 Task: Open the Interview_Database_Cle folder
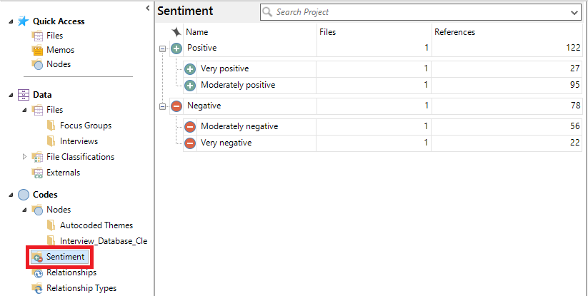point(104,241)
